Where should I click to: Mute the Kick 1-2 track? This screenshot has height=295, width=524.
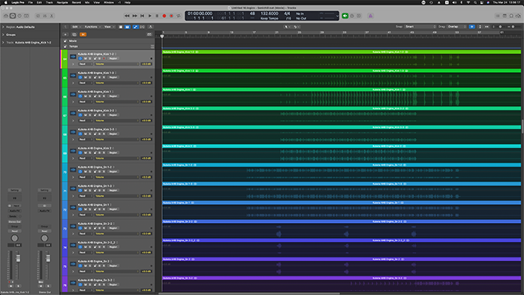point(86,59)
